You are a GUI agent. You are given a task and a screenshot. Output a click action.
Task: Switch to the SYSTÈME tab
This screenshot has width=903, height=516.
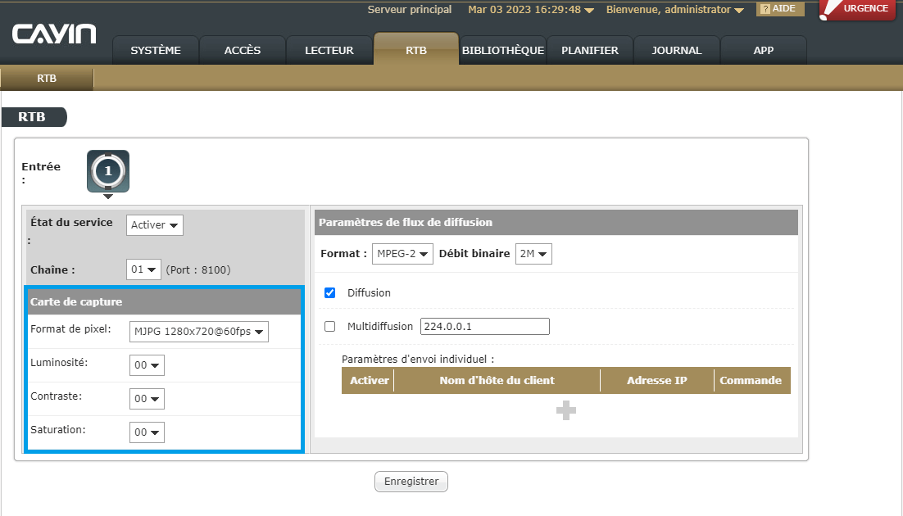tap(156, 50)
